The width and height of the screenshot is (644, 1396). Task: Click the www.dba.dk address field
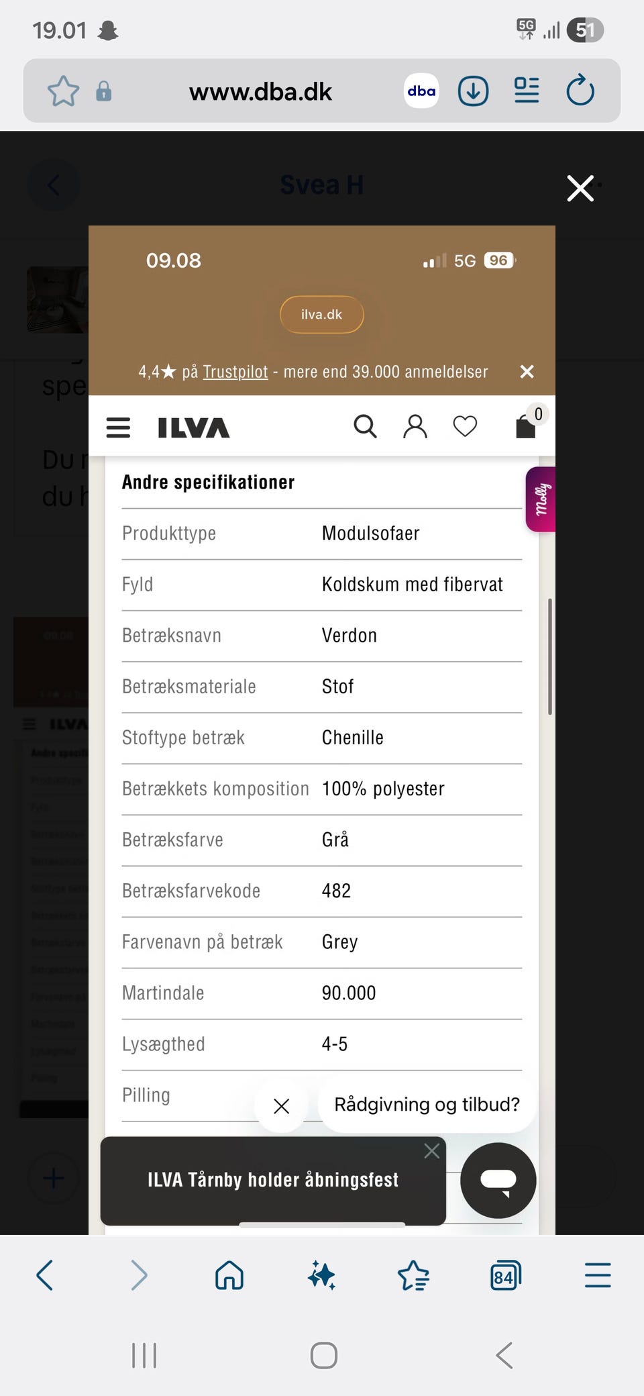pos(260,91)
